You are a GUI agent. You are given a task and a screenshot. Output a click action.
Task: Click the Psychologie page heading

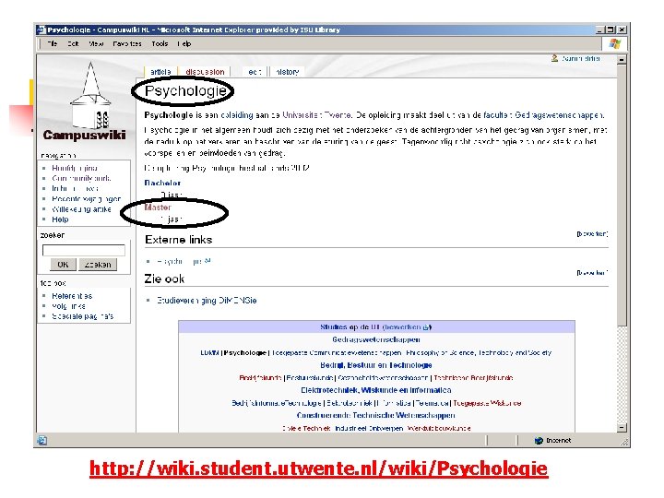pyautogui.click(x=185, y=90)
